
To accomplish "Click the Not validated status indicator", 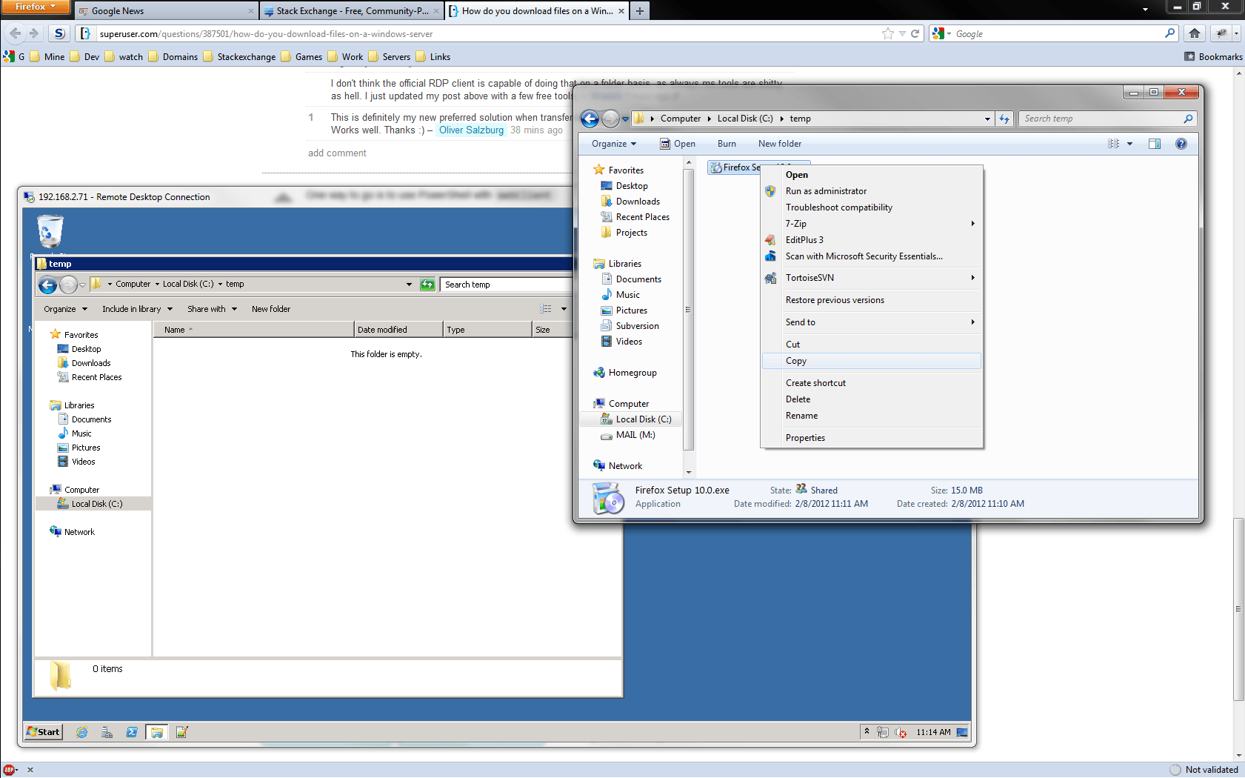I will [1204, 770].
